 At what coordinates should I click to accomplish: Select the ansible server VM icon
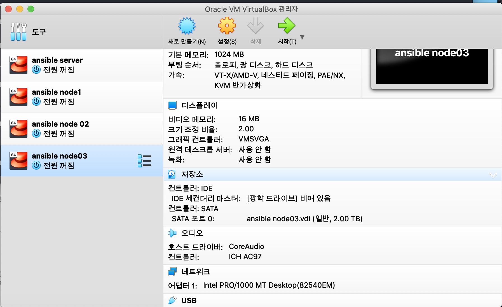(18, 65)
